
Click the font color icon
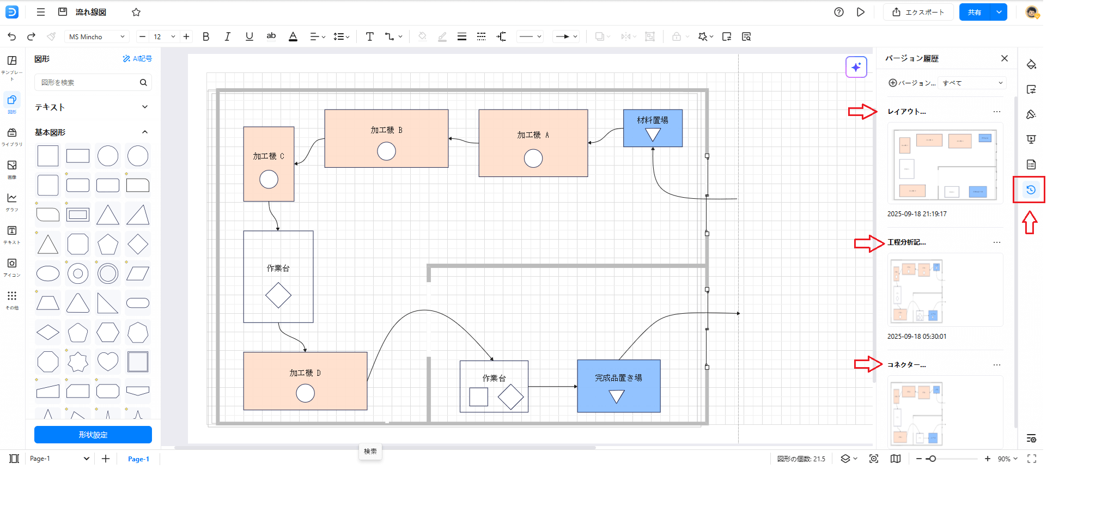(293, 36)
